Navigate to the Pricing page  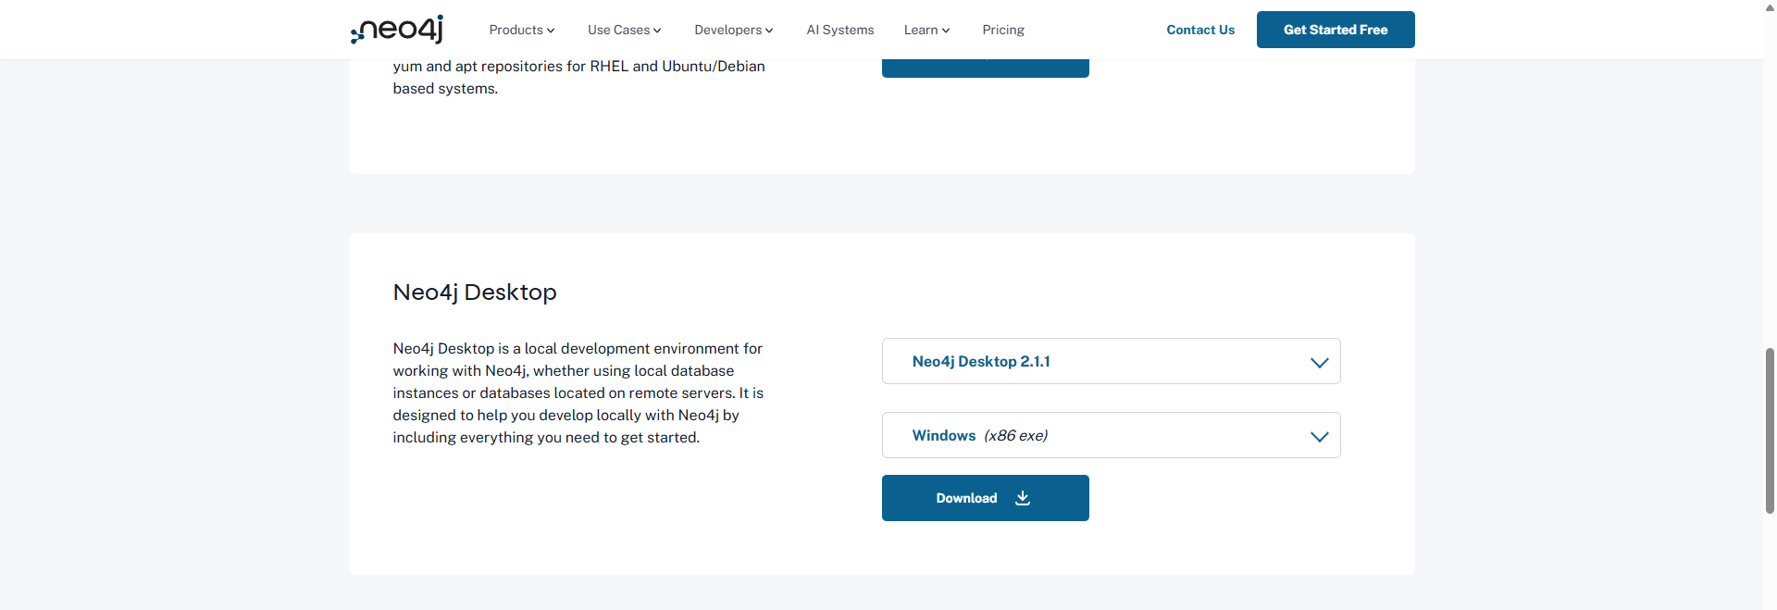pos(1002,30)
